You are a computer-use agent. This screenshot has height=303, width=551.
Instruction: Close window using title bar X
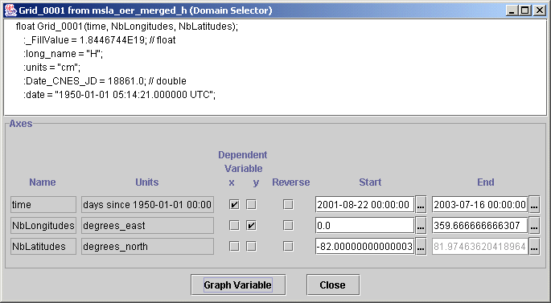pos(539,10)
